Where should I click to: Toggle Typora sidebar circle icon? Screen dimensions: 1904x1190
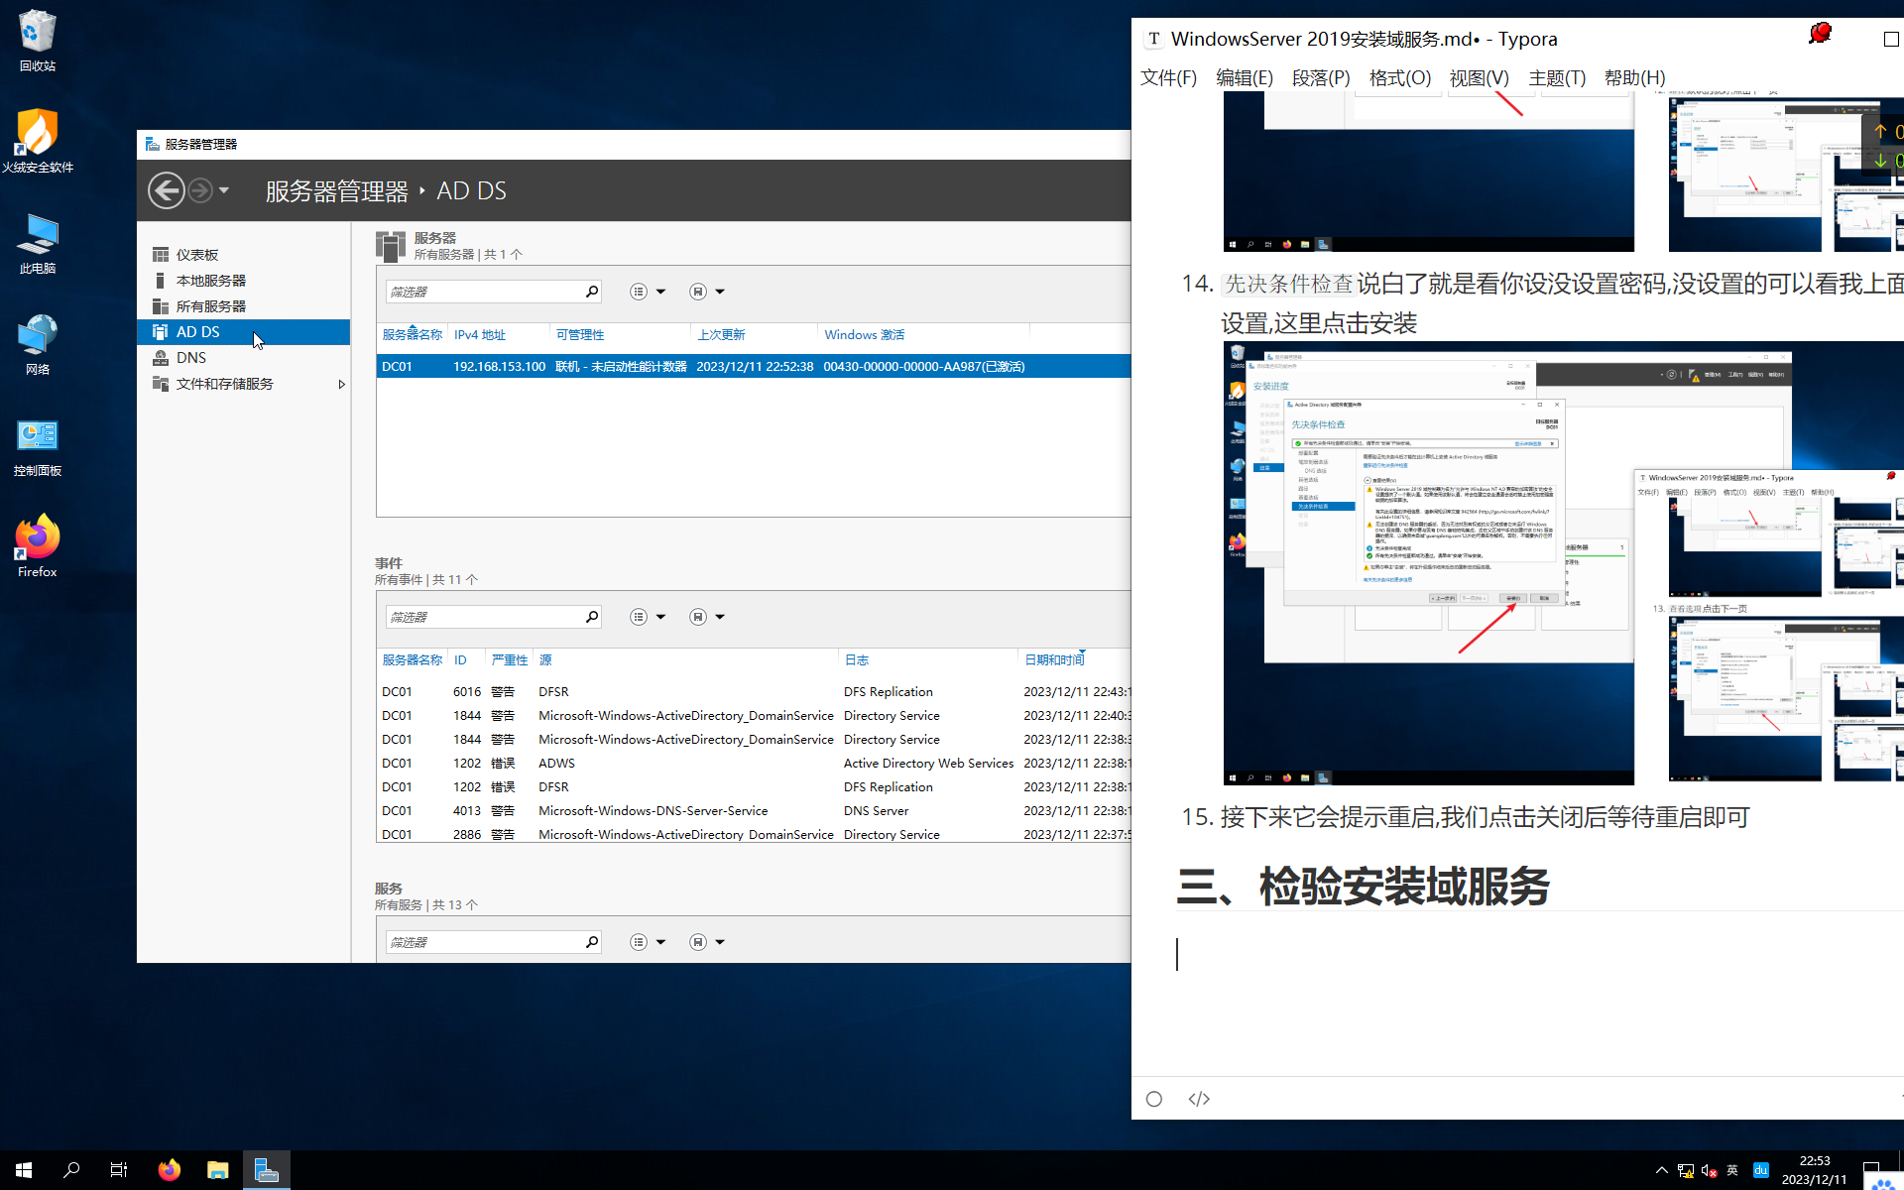(x=1154, y=1099)
